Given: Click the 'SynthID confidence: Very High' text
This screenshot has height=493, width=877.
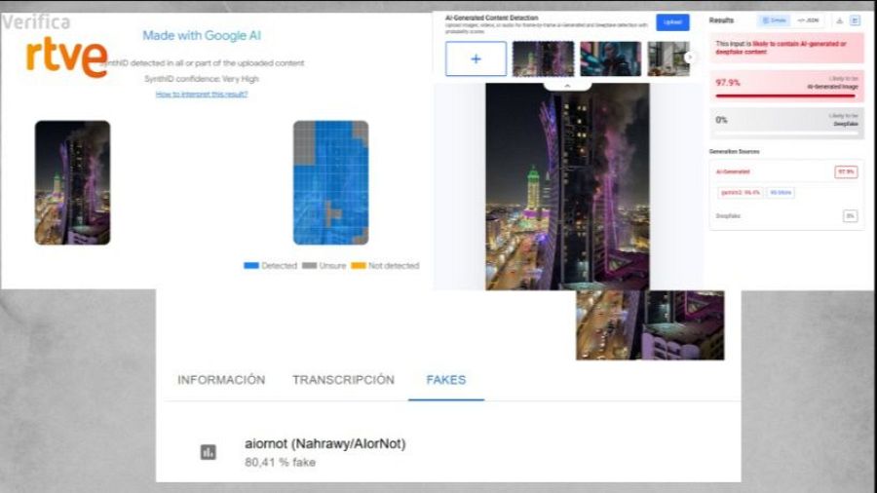Looking at the screenshot, I should pos(202,79).
